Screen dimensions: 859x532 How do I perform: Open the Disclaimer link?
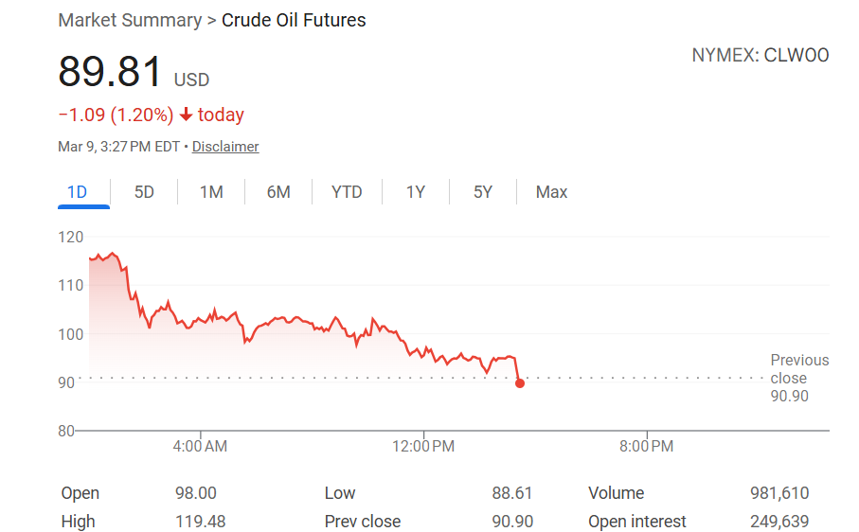pyautogui.click(x=225, y=147)
